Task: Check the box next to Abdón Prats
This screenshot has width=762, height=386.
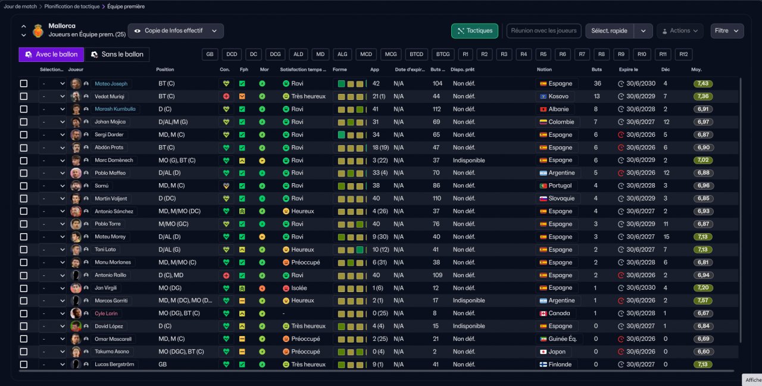Action: coord(24,148)
